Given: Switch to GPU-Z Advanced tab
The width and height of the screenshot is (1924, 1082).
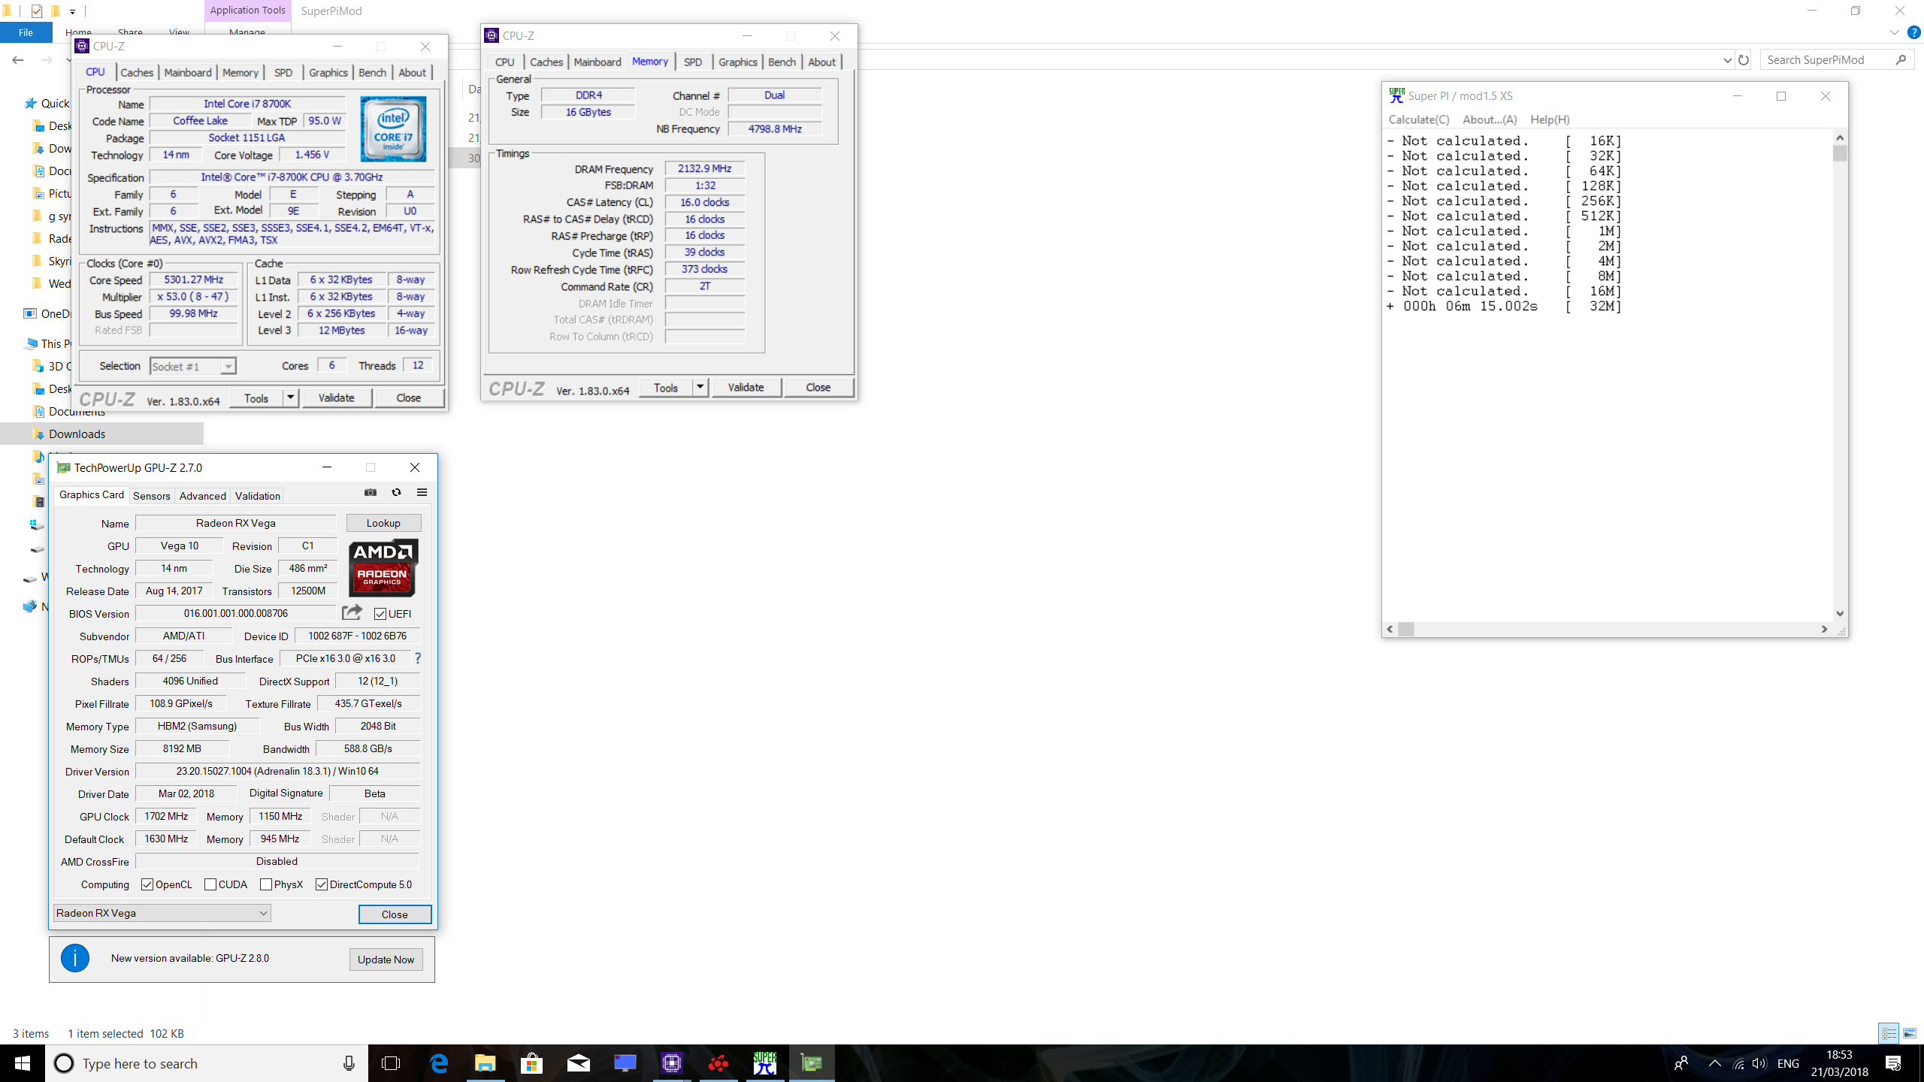Looking at the screenshot, I should 202,496.
